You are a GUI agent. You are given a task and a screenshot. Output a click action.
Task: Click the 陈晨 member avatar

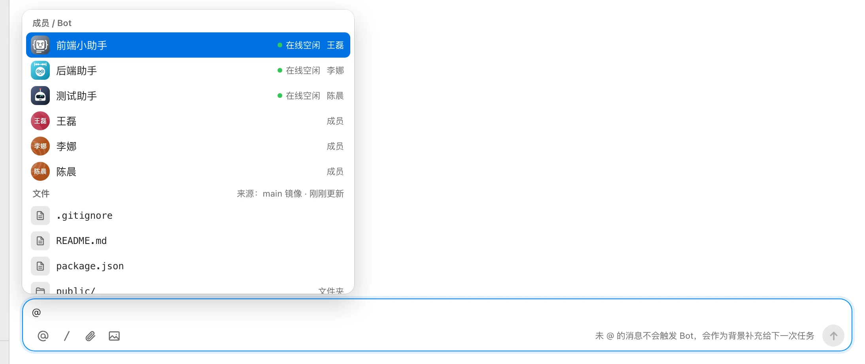pos(40,171)
